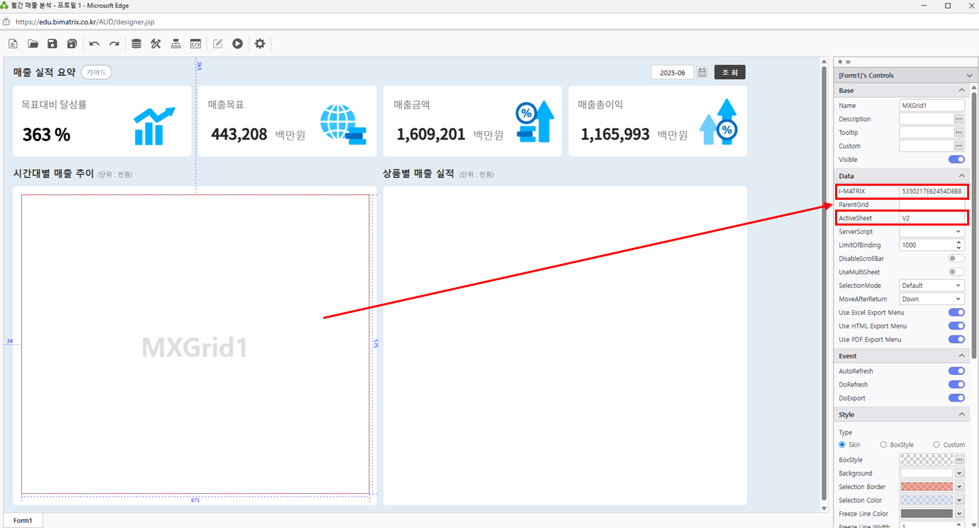Click the 매출금액 percent arrow icon
Viewport: 979px width, 528px height.
point(535,122)
